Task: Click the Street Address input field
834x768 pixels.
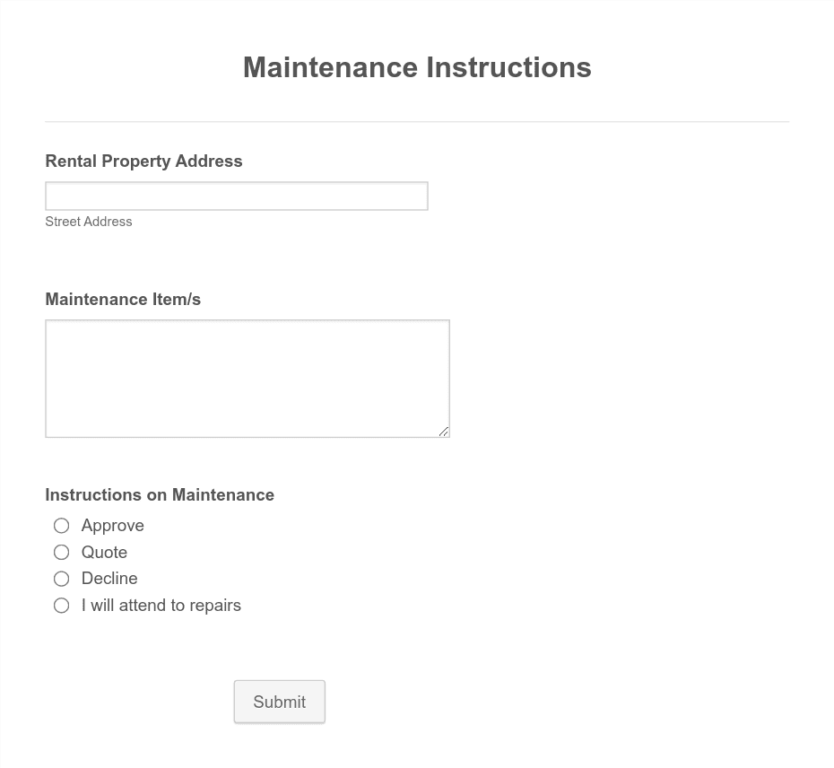Action: [x=237, y=196]
